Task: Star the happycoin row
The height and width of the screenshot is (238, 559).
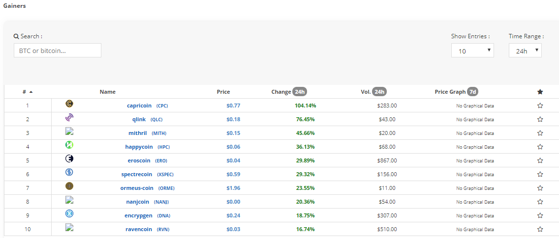Action: [540, 147]
